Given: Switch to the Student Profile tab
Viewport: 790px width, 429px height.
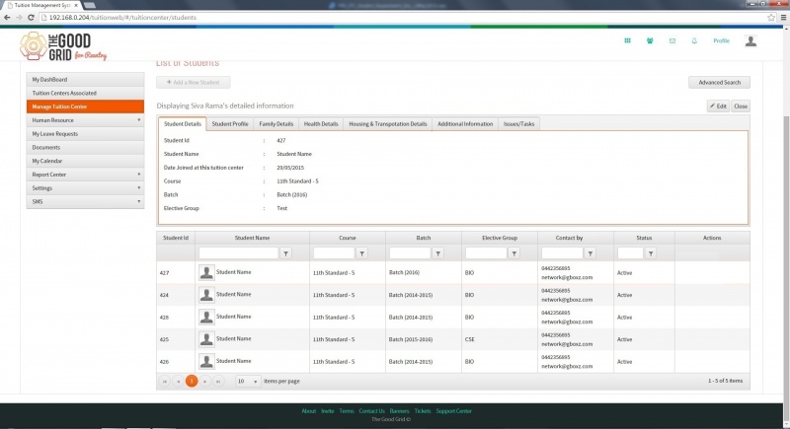Looking at the screenshot, I should (x=230, y=123).
